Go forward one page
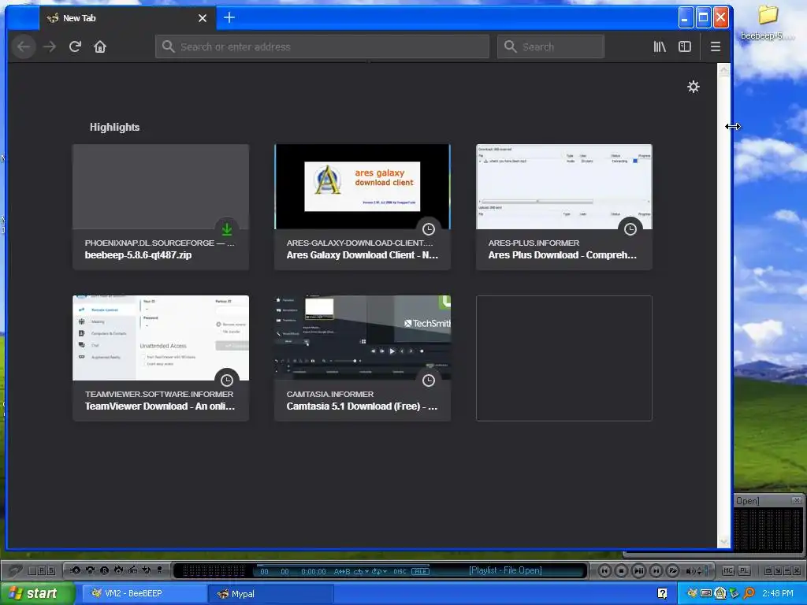807x605 pixels. coord(50,46)
